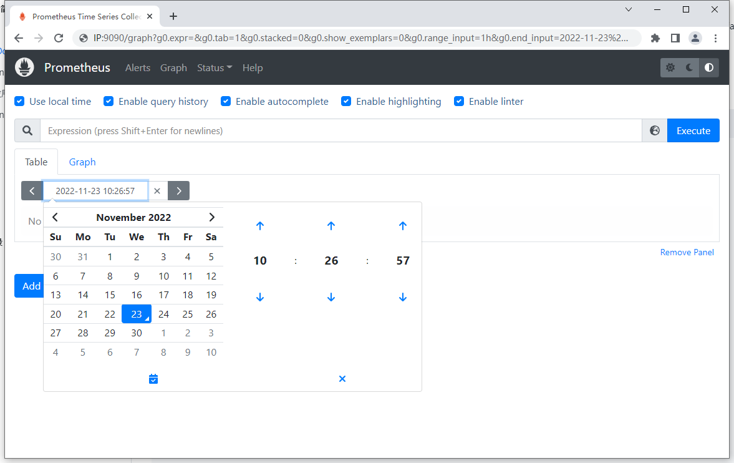Image resolution: width=734 pixels, height=463 pixels.
Task: Run query with Execute button
Action: [693, 131]
